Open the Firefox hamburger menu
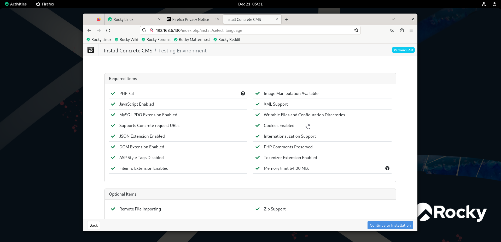501x242 pixels. (411, 30)
